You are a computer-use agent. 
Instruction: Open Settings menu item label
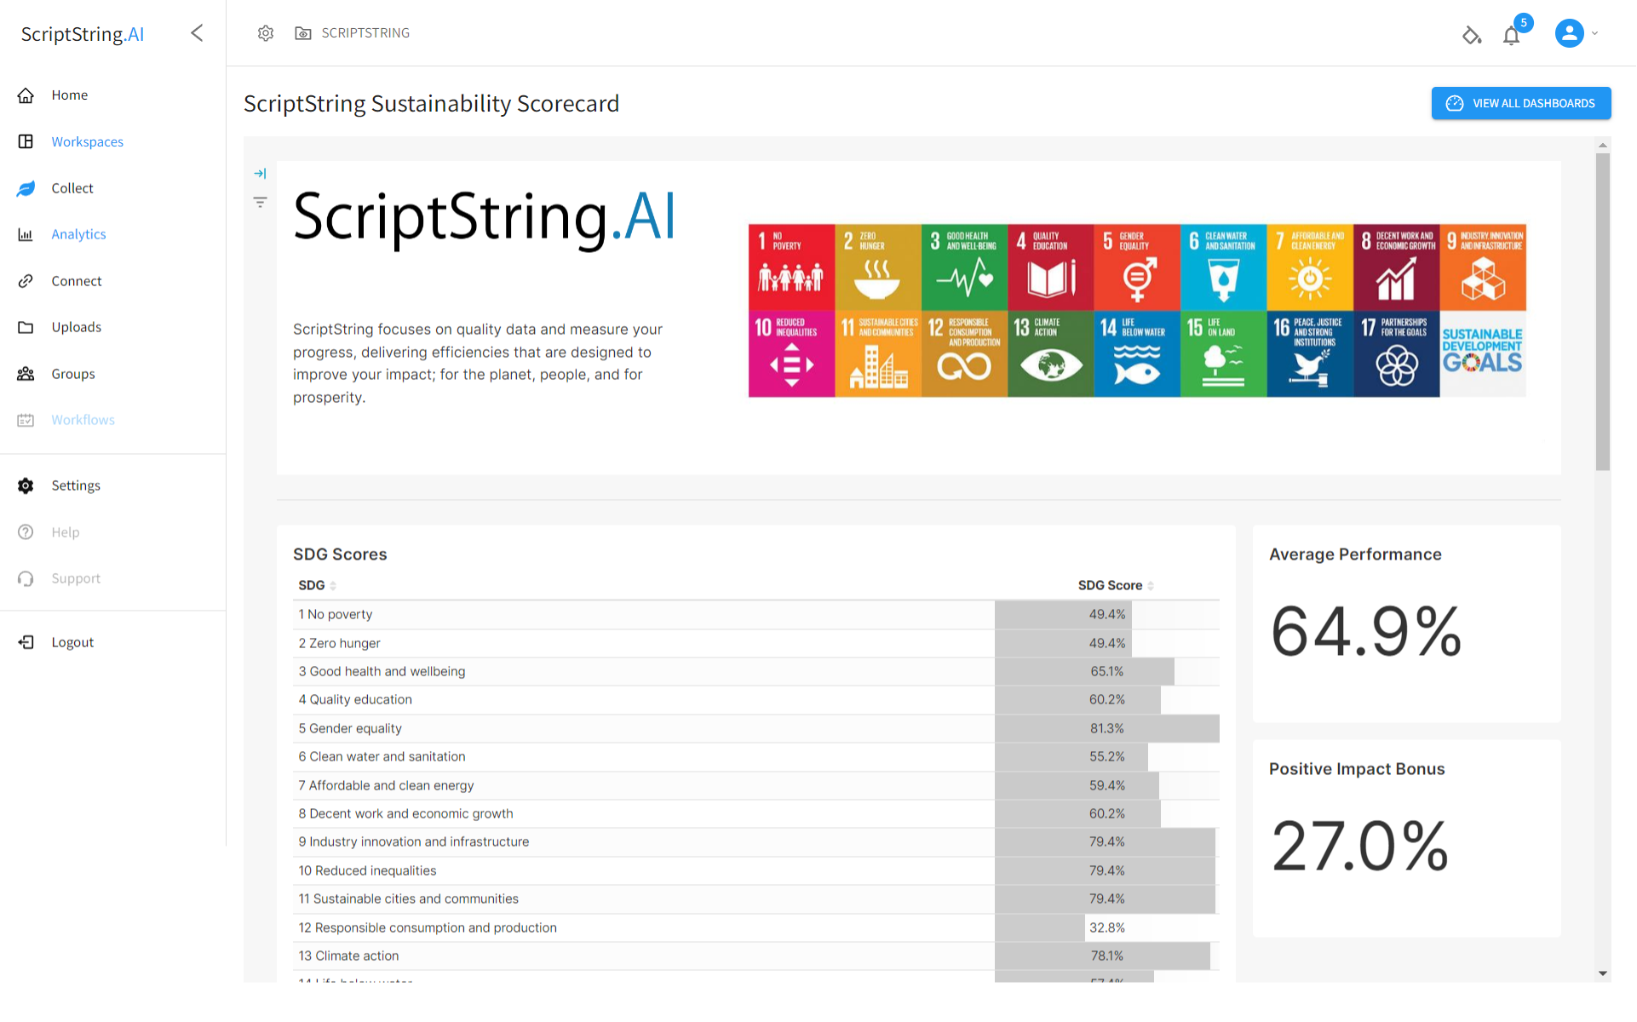pos(76,485)
